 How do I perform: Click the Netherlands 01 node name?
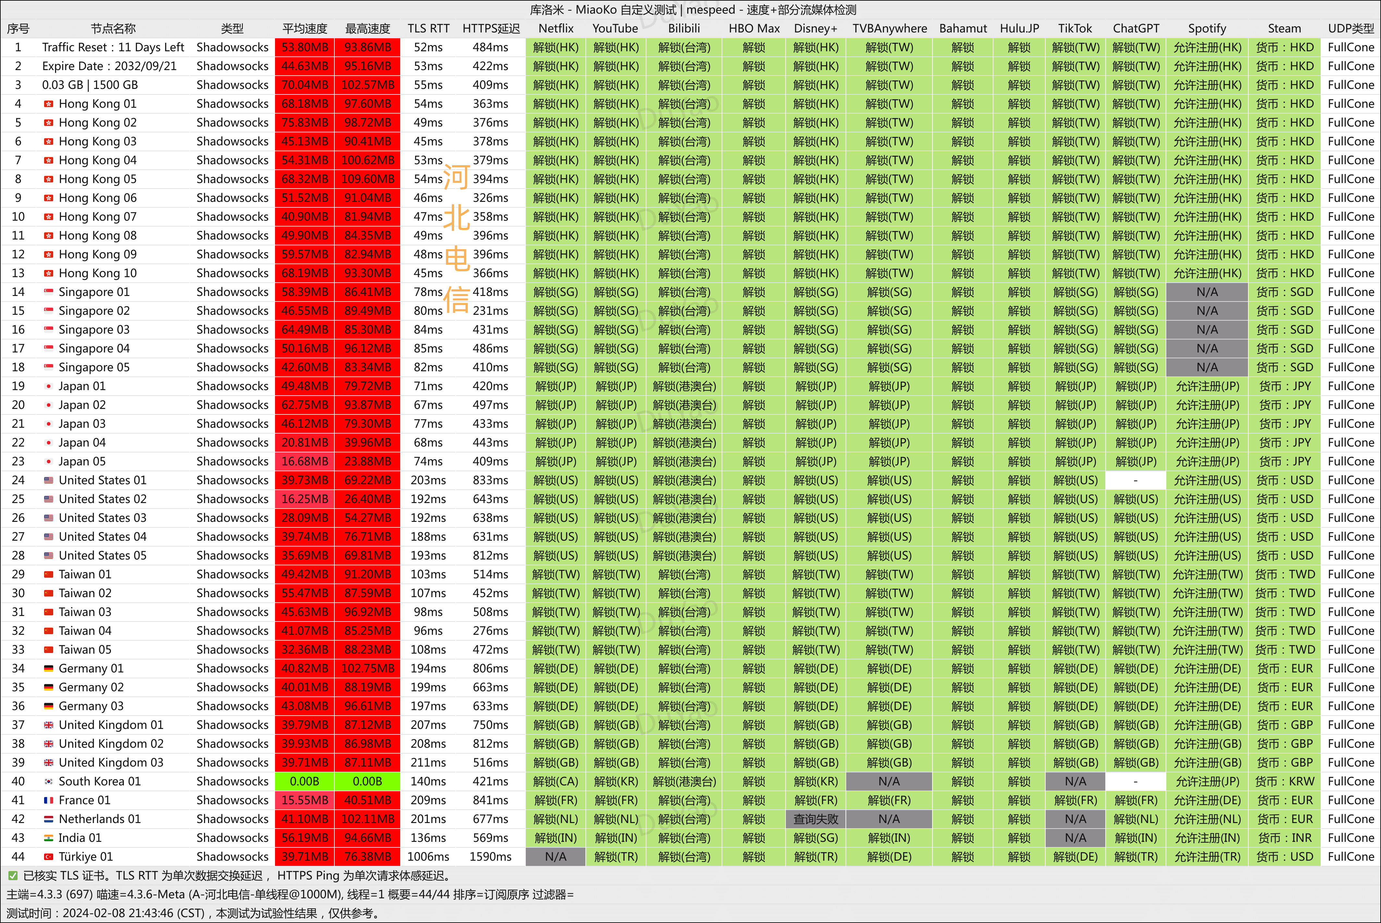[x=100, y=819]
